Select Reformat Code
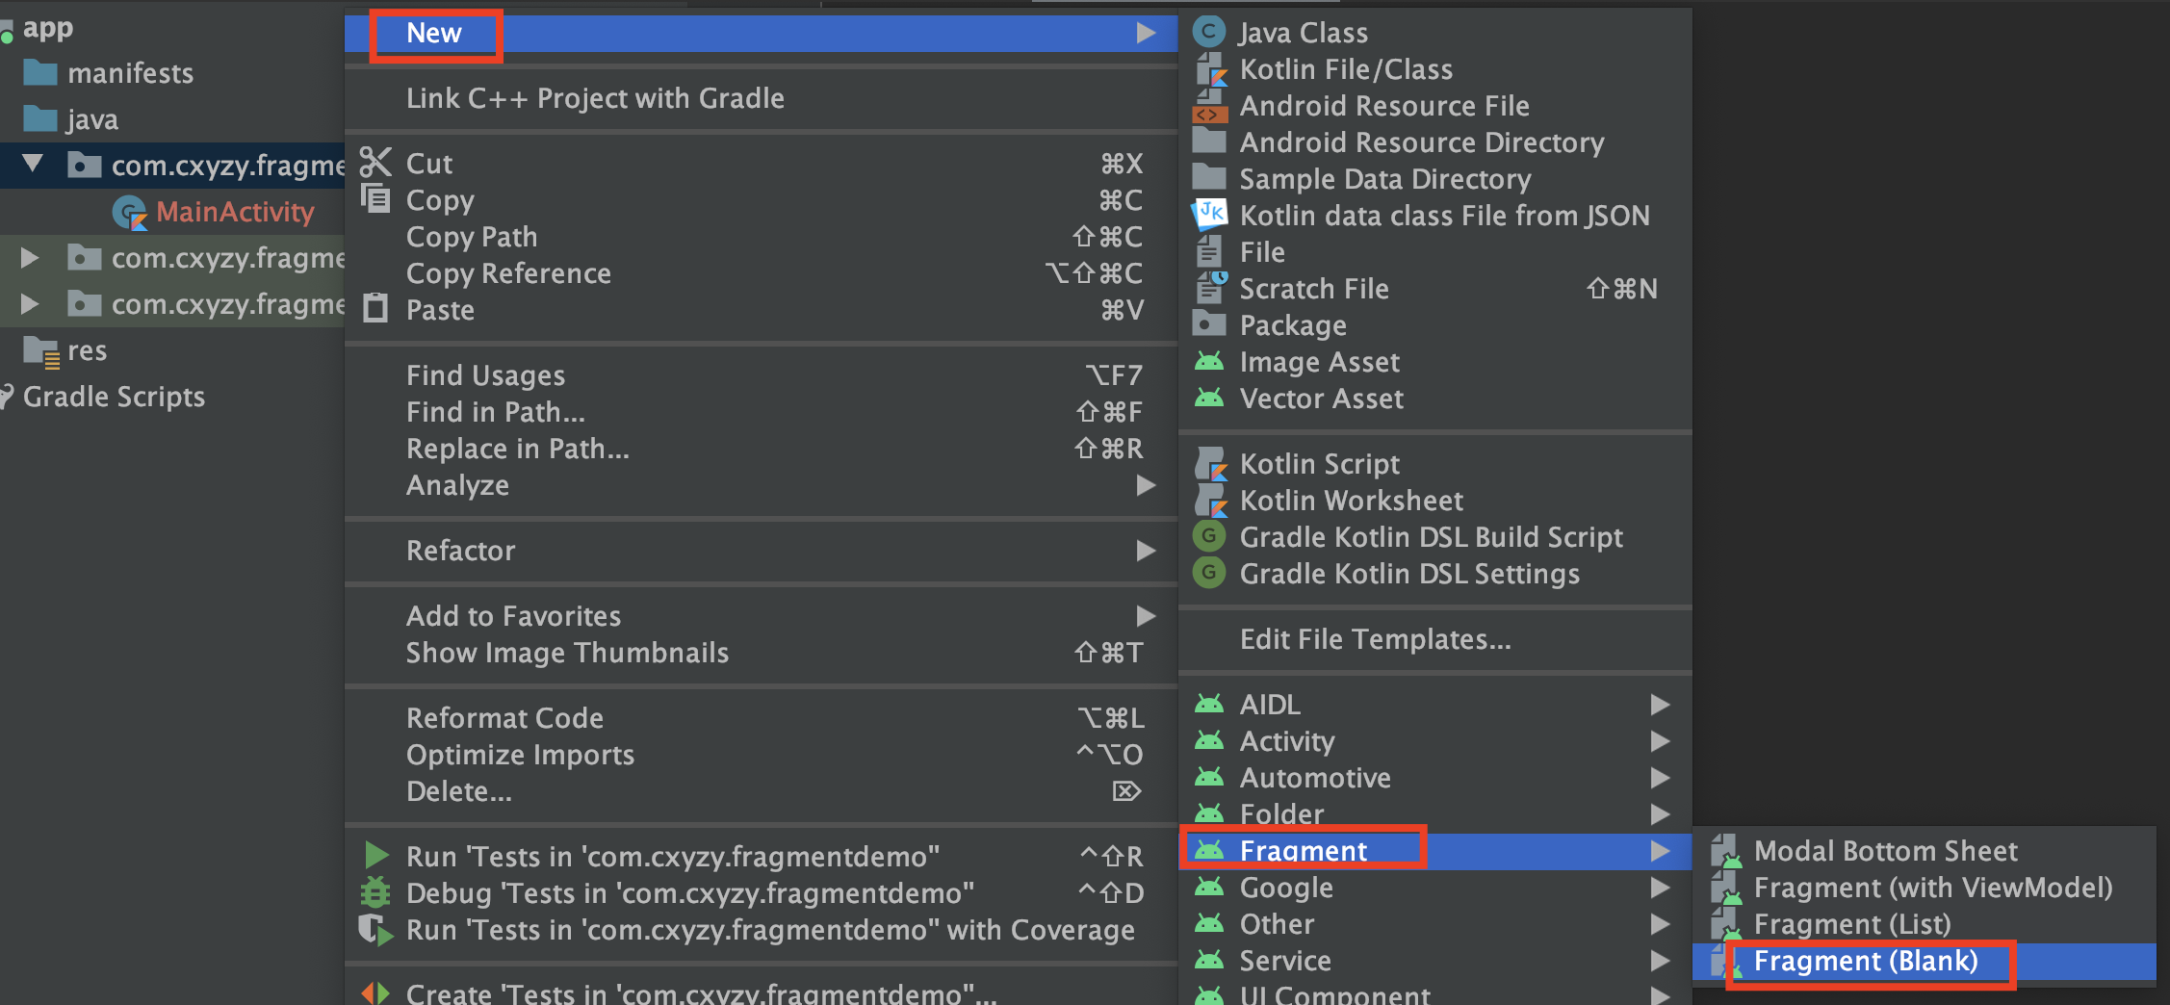The height and width of the screenshot is (1005, 2170). click(761, 718)
